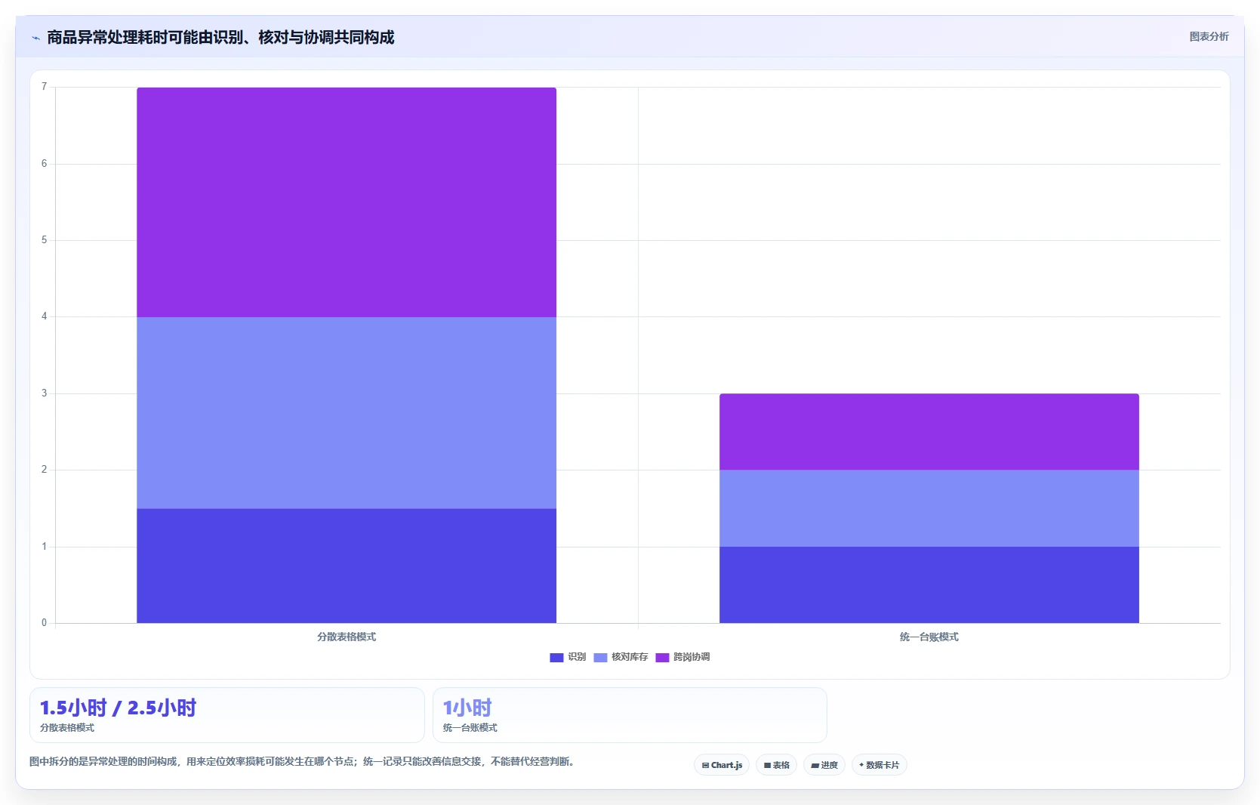Click the y-axis value 4
1260x805 pixels.
(44, 316)
